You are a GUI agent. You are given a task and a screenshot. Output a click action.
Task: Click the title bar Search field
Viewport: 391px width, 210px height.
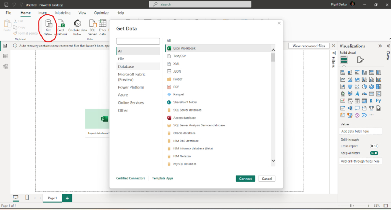coord(200,4)
